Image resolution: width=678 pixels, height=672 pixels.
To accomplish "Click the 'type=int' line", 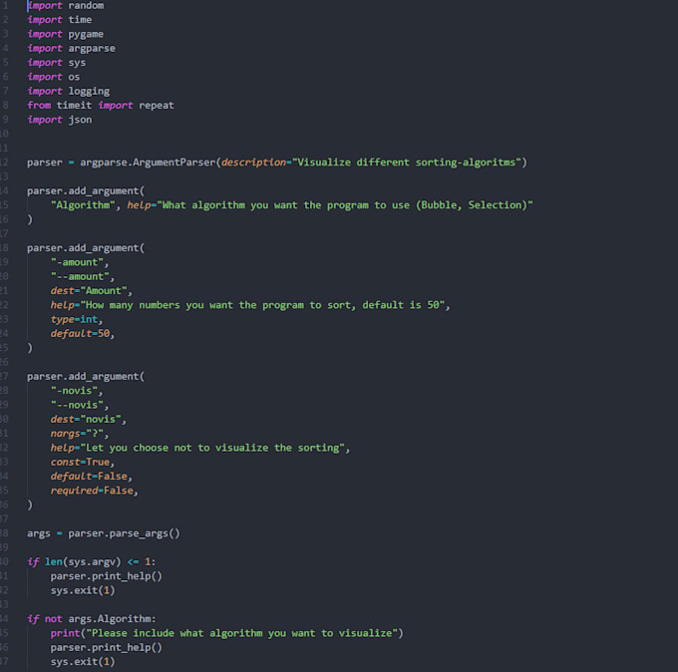I will [75, 320].
